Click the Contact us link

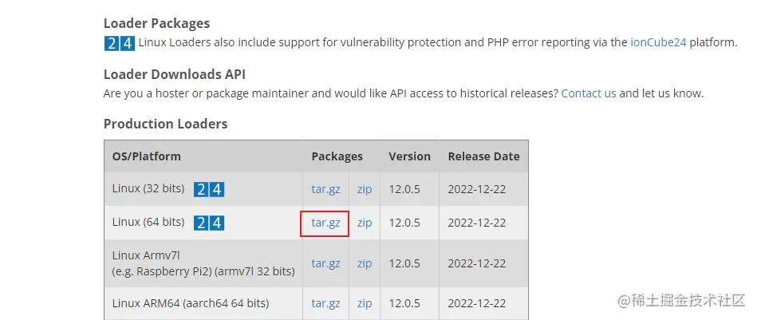(589, 93)
